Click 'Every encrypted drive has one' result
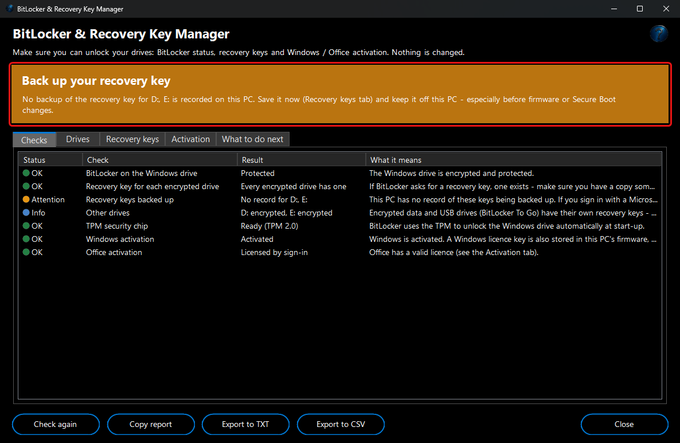This screenshot has height=443, width=680. (x=294, y=186)
